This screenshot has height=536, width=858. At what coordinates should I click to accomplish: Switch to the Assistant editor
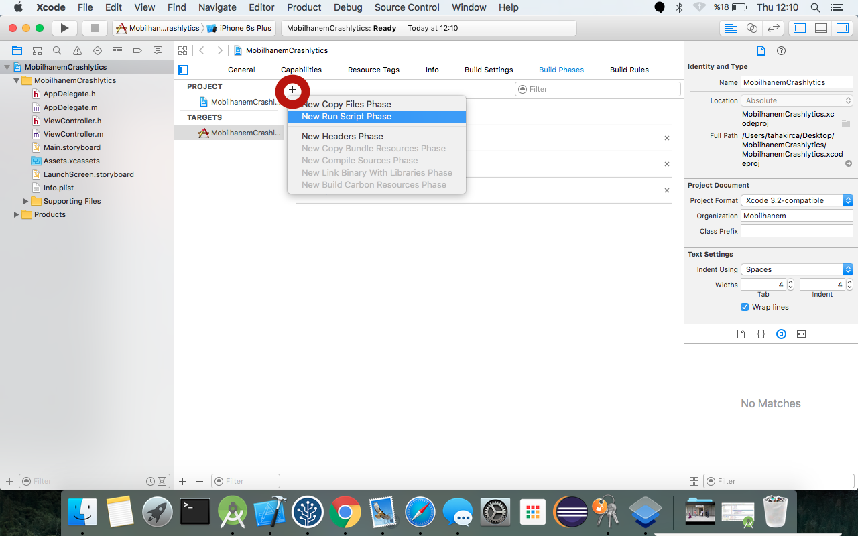751,28
